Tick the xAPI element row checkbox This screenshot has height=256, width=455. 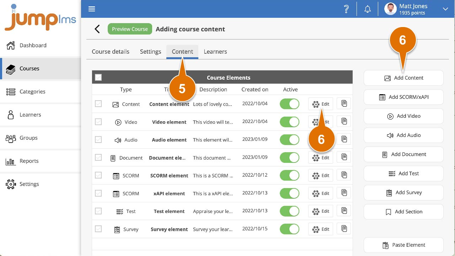pos(98,193)
